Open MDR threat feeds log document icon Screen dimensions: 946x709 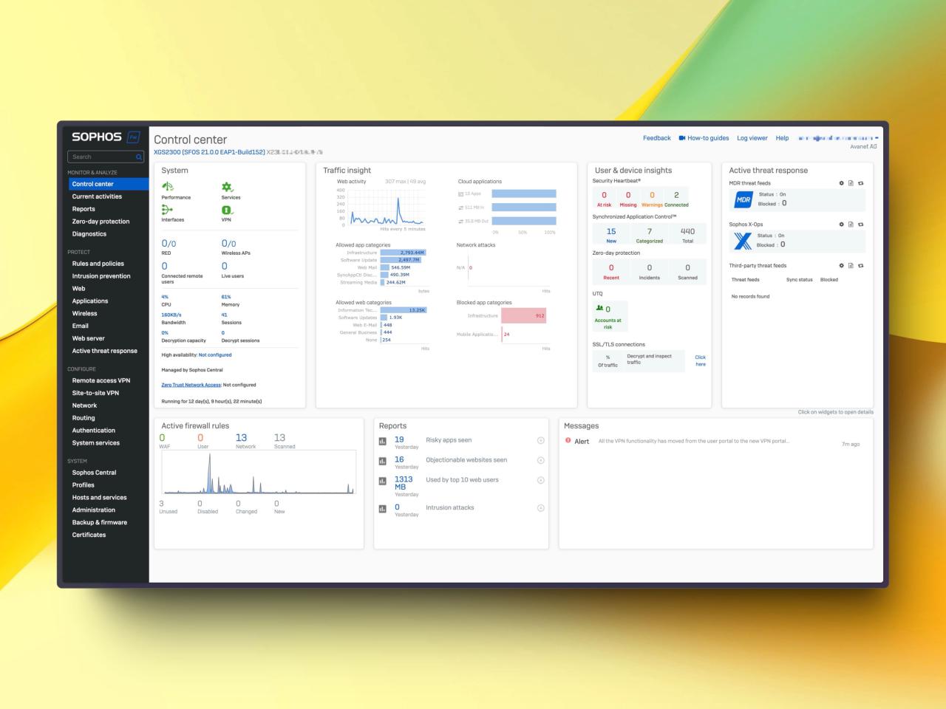[x=851, y=183]
